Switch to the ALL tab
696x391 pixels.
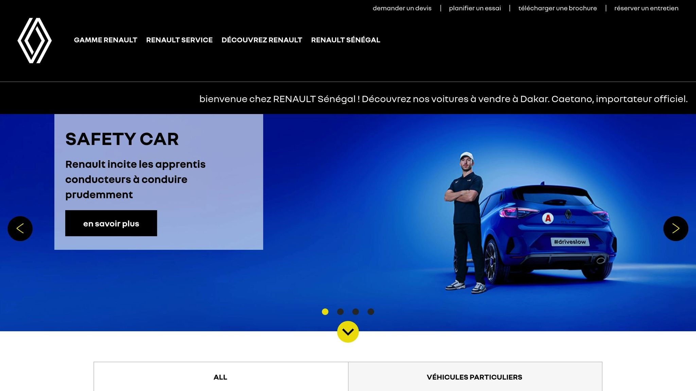point(221,377)
